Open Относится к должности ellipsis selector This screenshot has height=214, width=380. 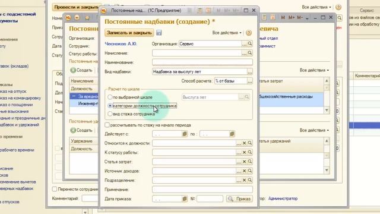click(x=239, y=143)
